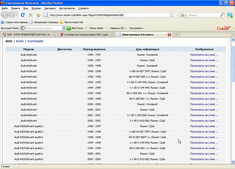The width and height of the screenshot is (235, 169).
Task: Open the Закладки menu
Action: pos(50,8)
